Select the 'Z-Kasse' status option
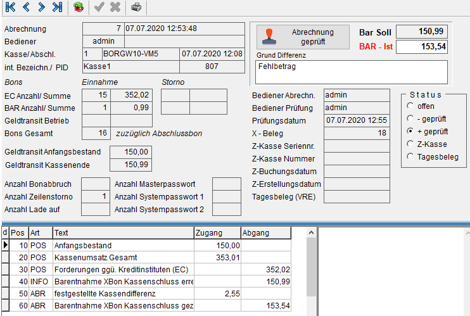The height and width of the screenshot is (316, 470). 410,144
